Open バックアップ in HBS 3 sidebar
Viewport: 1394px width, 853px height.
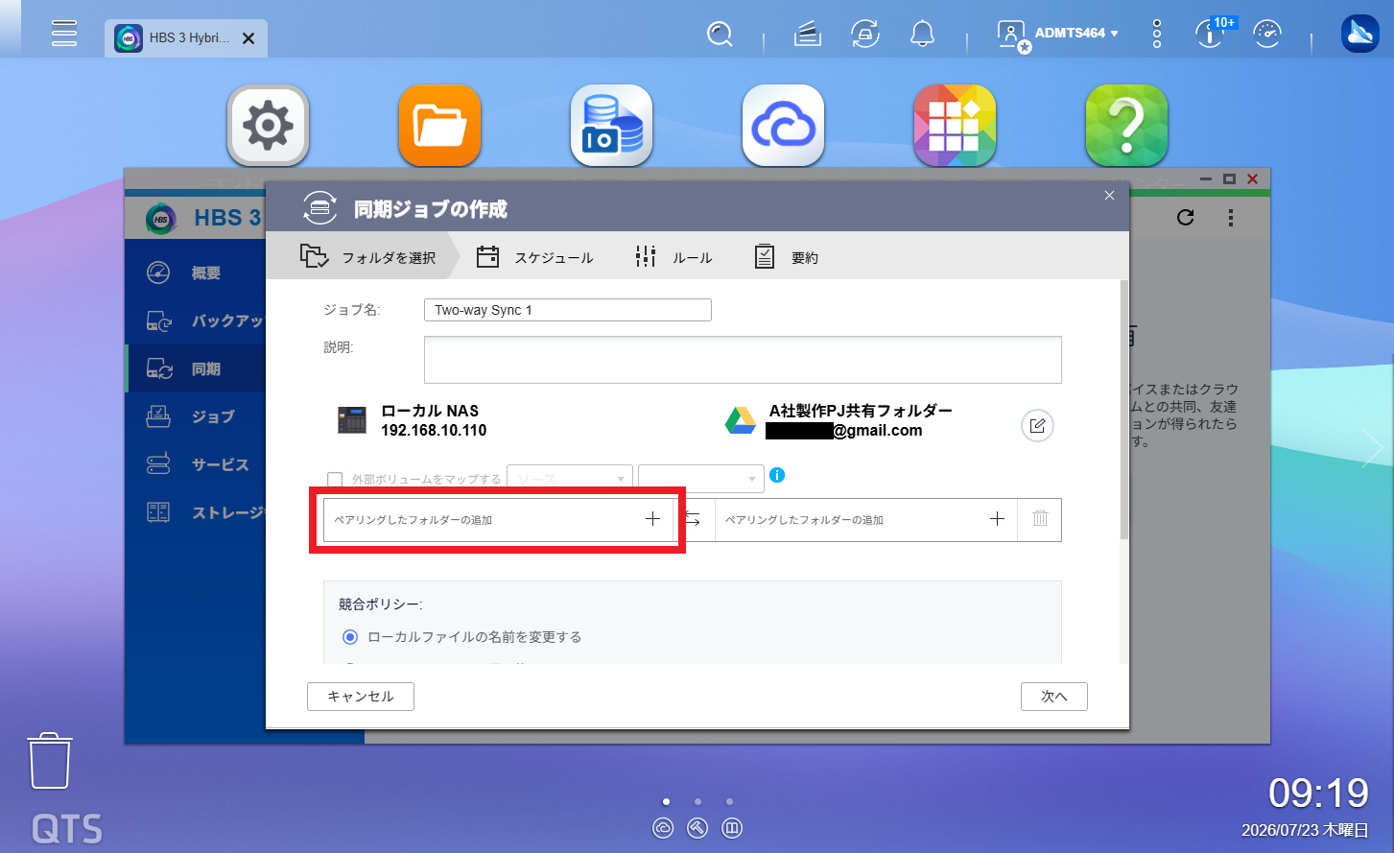196,321
